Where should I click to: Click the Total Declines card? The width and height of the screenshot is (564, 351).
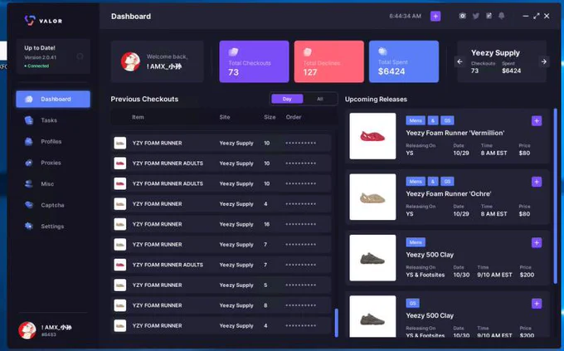328,61
